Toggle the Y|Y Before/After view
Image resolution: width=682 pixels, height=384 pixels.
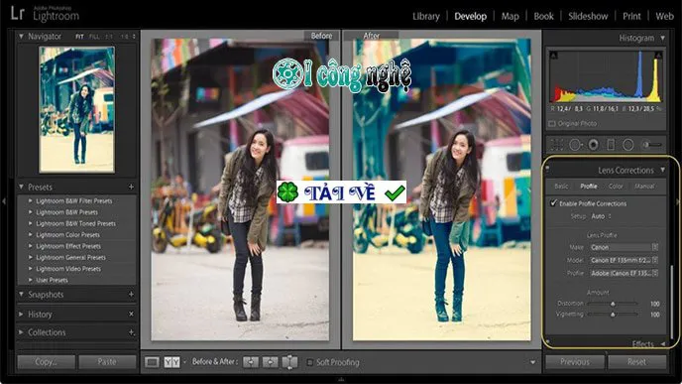[171, 362]
